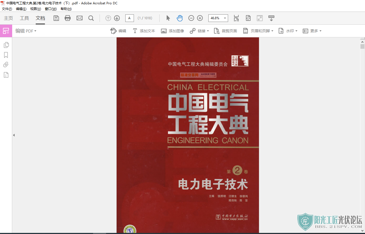Open the 水印 dropdown
Viewport: 365px width, 234px height.
click(288, 31)
